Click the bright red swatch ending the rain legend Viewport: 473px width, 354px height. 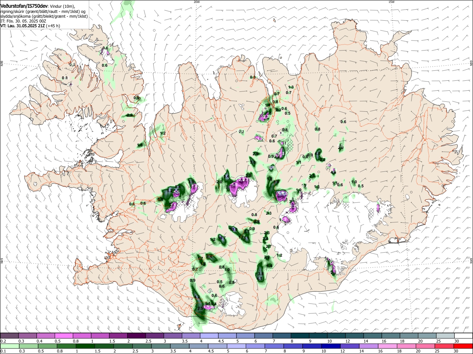click(463, 346)
